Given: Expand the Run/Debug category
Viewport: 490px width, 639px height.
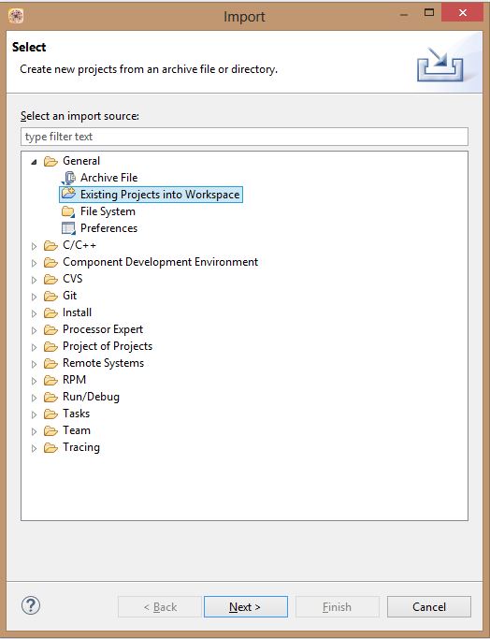Looking at the screenshot, I should tap(35, 398).
